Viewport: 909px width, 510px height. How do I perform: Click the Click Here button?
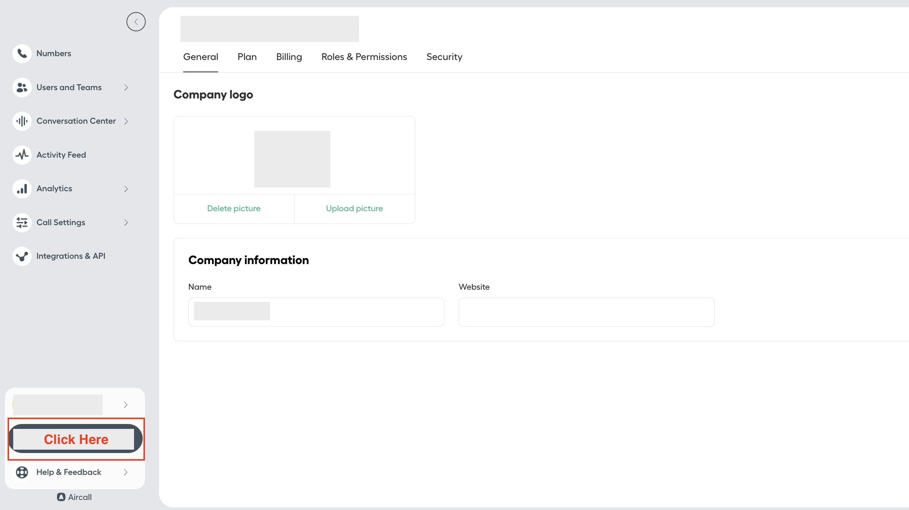[75, 439]
